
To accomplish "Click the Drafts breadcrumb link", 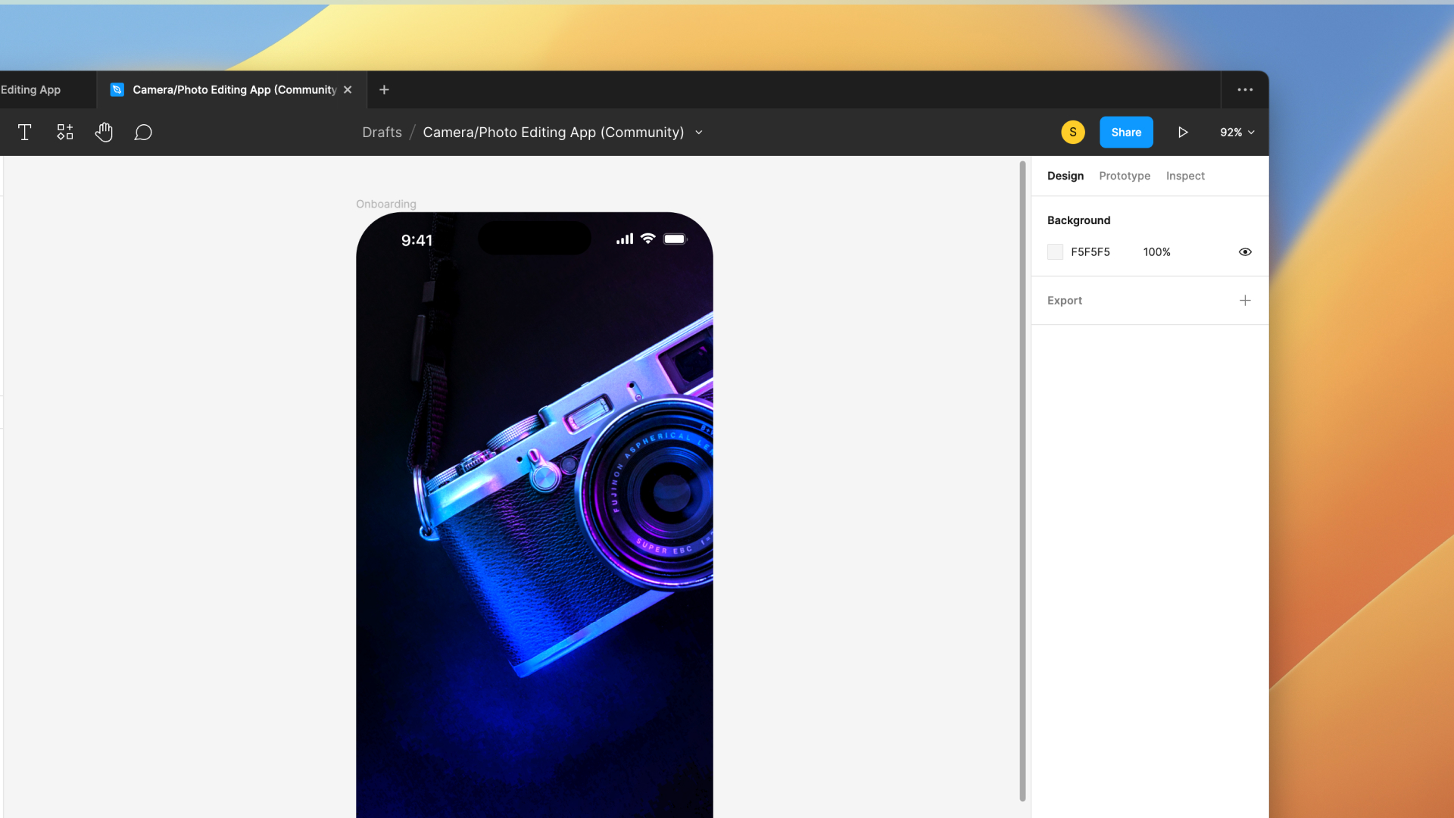I will pos(382,133).
